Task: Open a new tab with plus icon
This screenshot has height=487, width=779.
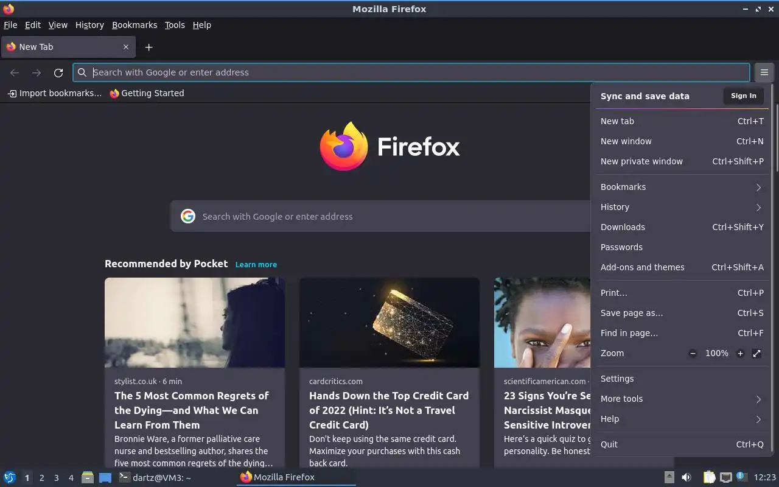Action: pos(148,47)
